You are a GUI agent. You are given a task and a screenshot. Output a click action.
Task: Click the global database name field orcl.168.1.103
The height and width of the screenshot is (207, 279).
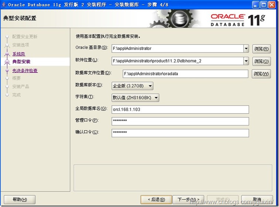click(x=180, y=110)
